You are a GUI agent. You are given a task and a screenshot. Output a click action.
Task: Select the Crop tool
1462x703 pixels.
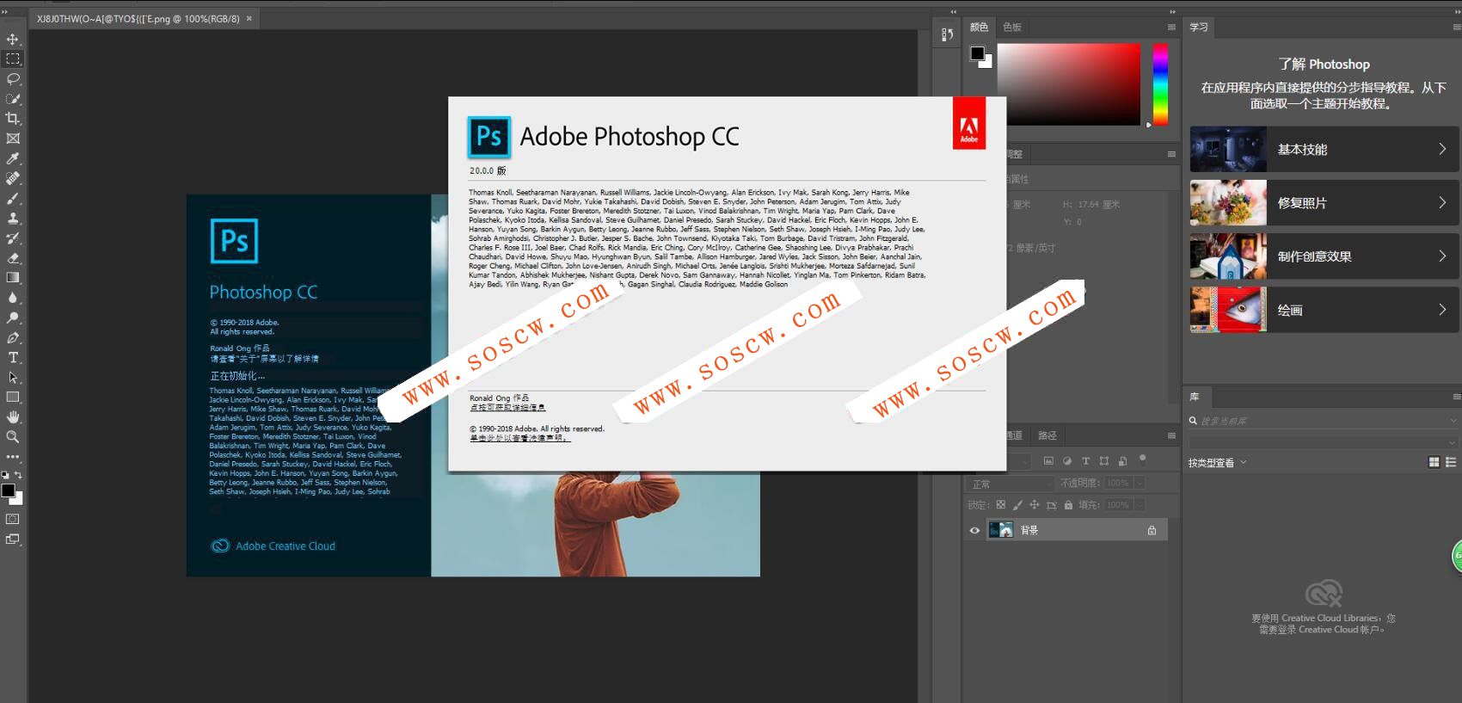(x=13, y=118)
